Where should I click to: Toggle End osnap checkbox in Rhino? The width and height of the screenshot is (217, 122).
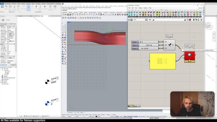pyautogui.click(x=63, y=115)
